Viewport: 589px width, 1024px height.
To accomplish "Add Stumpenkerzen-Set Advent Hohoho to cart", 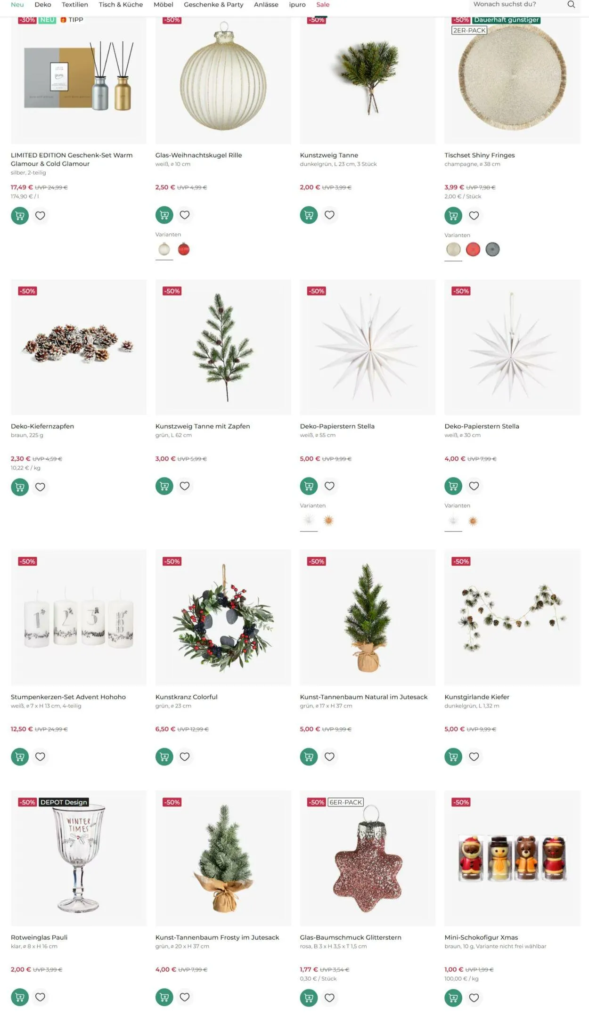I will (x=20, y=756).
